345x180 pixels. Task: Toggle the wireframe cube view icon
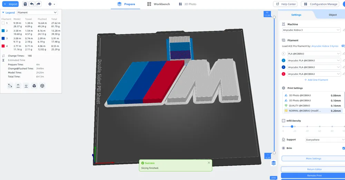click(42, 86)
